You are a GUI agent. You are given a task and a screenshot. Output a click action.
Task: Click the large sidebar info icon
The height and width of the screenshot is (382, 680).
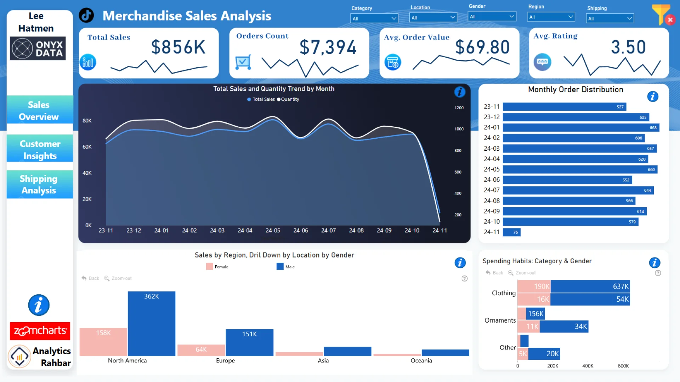39,305
